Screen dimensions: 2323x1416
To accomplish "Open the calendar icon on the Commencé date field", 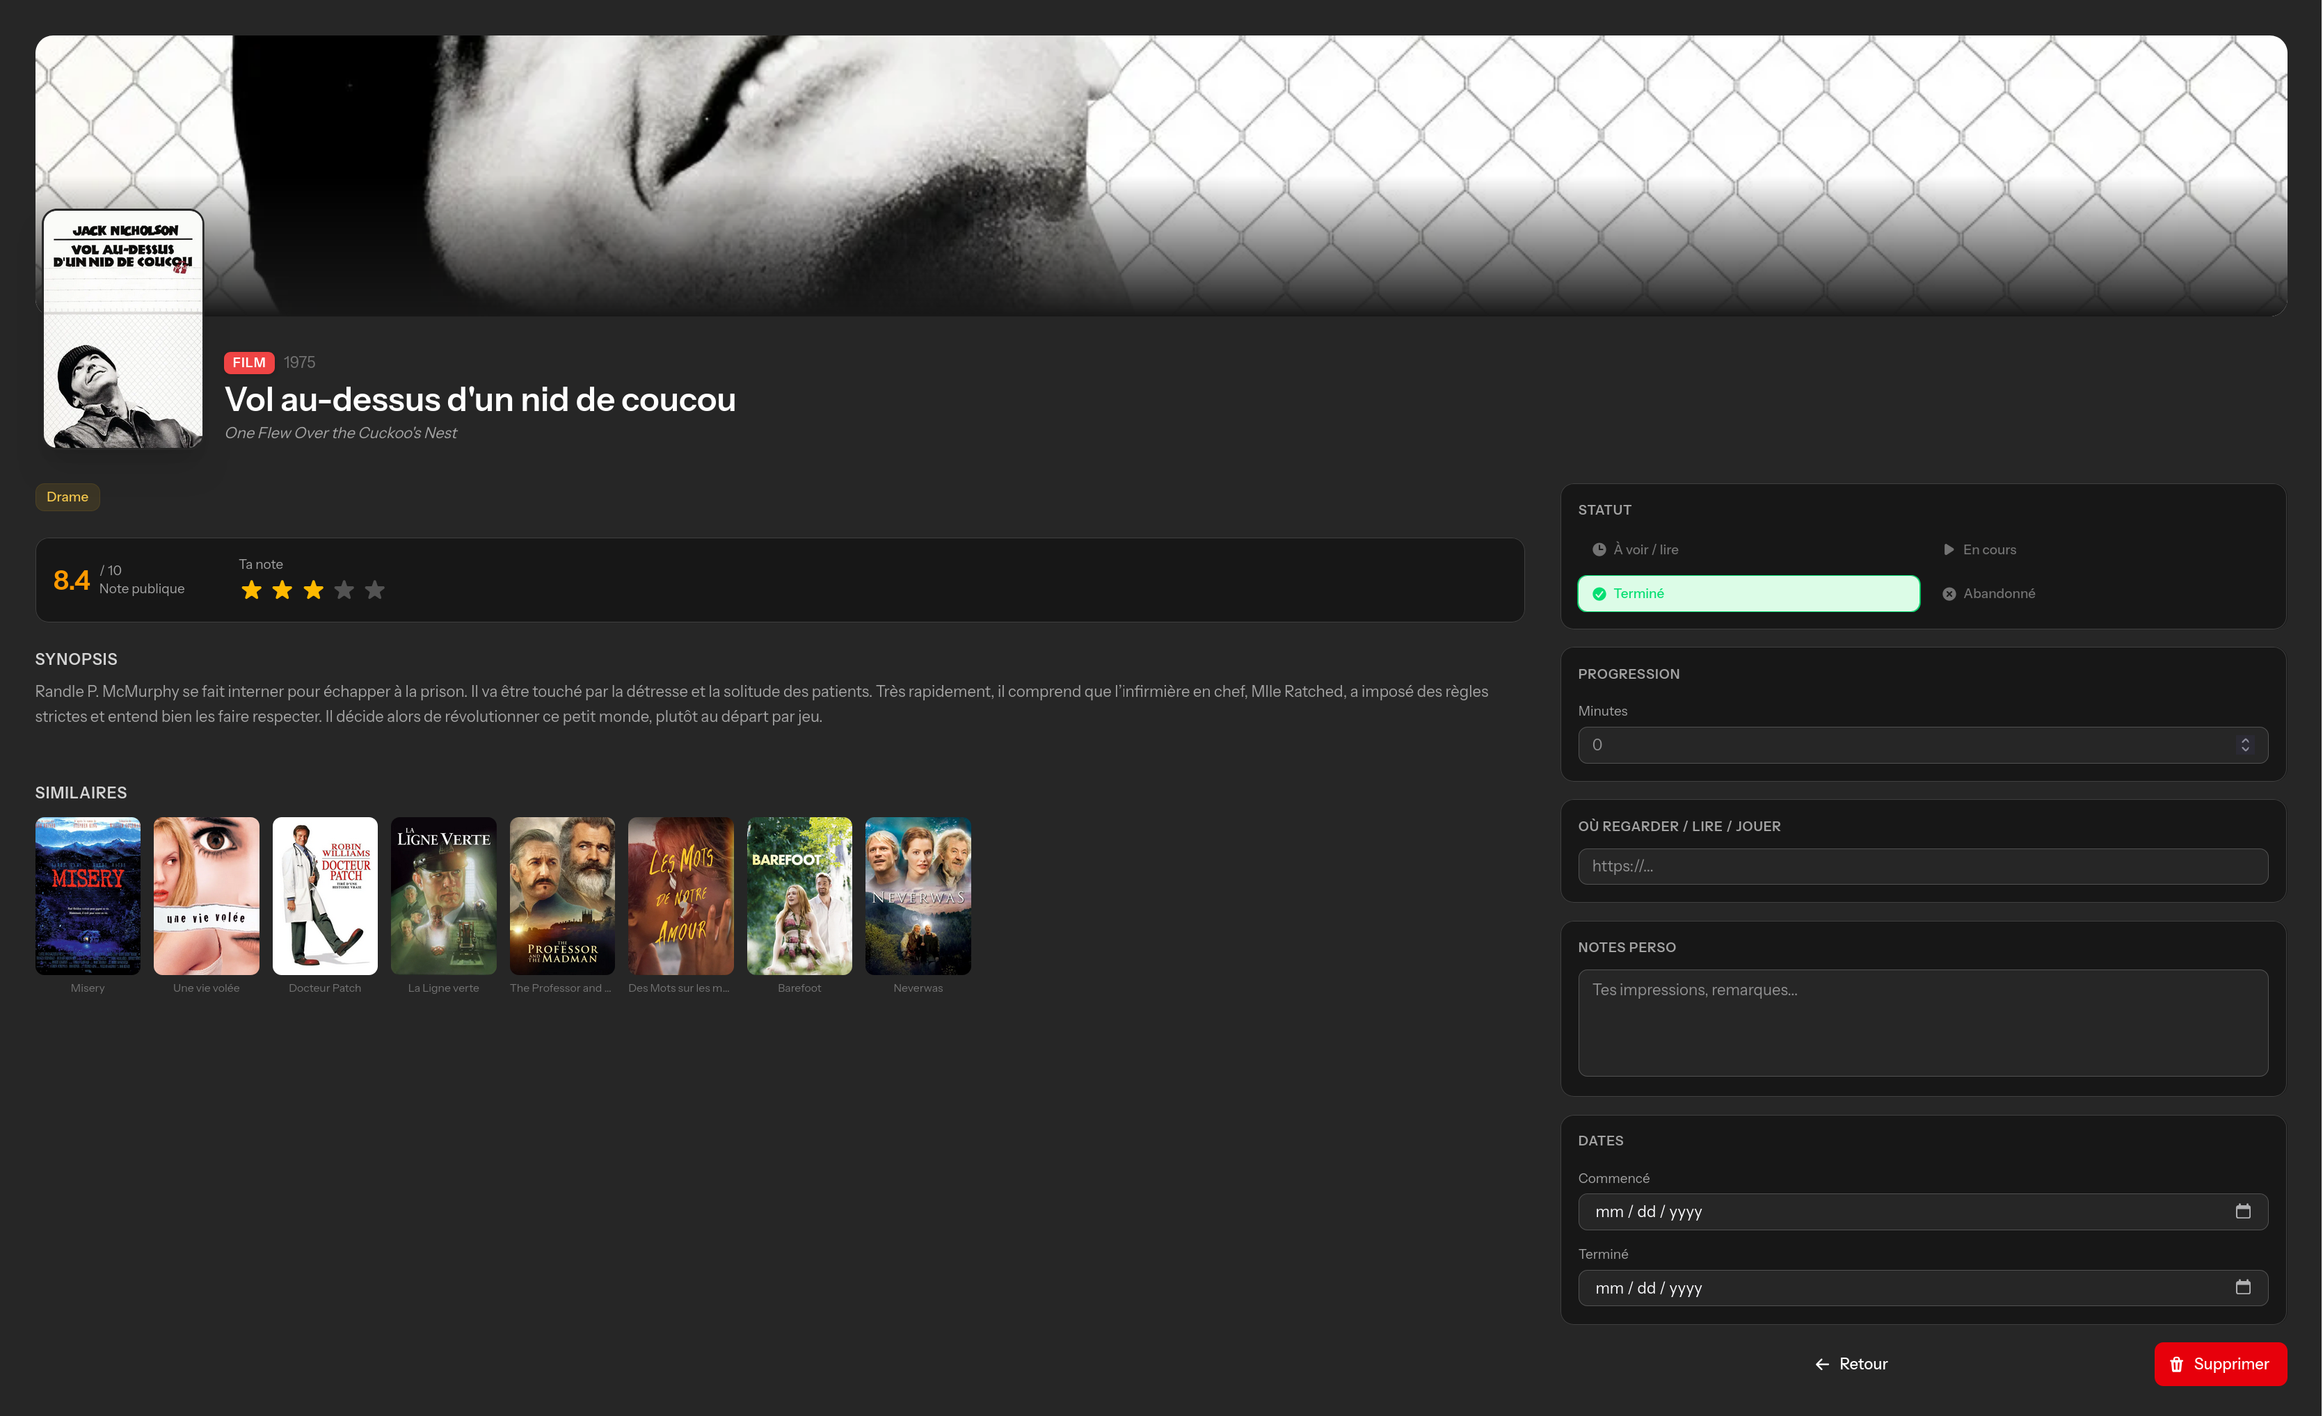I will (2243, 1212).
